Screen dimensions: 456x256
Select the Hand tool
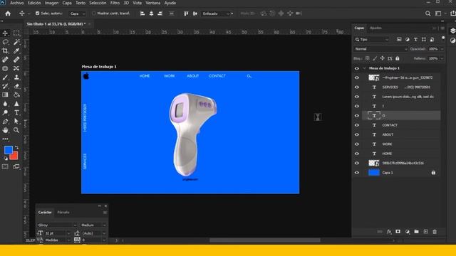5,130
